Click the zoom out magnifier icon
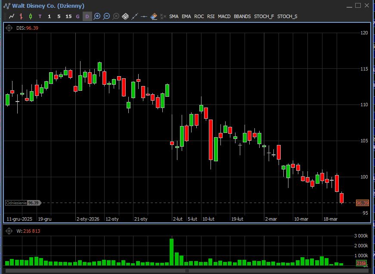This screenshot has height=274, width=375. point(107,16)
